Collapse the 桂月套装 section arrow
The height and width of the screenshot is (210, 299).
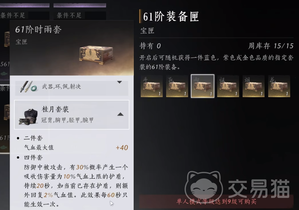click(120, 114)
